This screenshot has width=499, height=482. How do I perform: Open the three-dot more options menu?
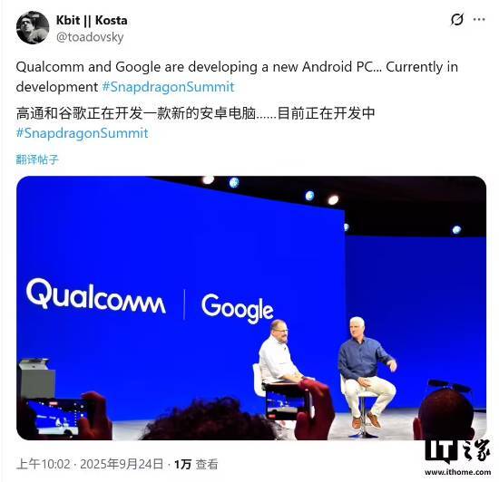[479, 20]
